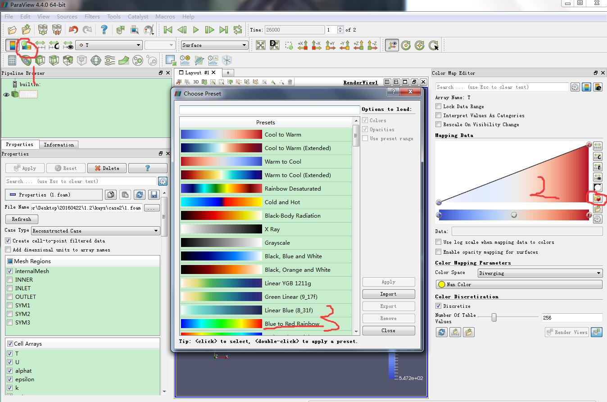This screenshot has width=607, height=402.
Task: Click the Delete button in Properties
Action: pyautogui.click(x=107, y=168)
